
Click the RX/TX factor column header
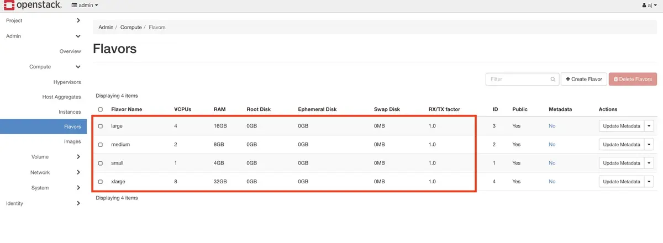tap(444, 109)
